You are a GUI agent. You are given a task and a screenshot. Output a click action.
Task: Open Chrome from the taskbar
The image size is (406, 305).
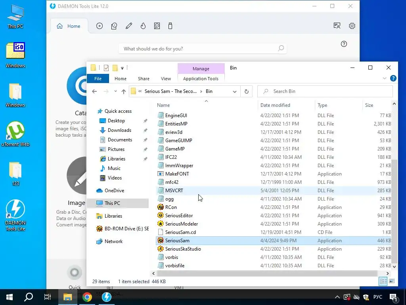pyautogui.click(x=87, y=297)
